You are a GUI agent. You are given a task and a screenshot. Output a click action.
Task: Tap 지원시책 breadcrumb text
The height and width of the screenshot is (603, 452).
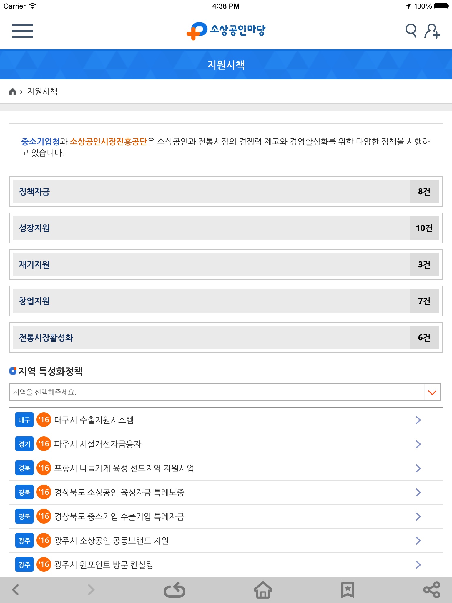42,92
